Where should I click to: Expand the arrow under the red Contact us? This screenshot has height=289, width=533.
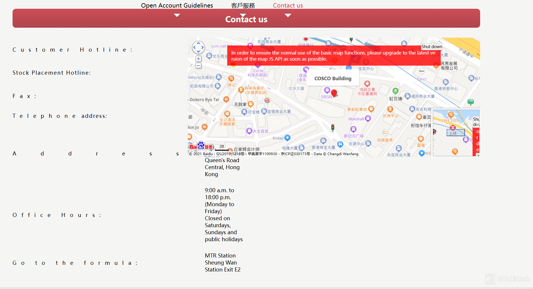coord(288,15)
